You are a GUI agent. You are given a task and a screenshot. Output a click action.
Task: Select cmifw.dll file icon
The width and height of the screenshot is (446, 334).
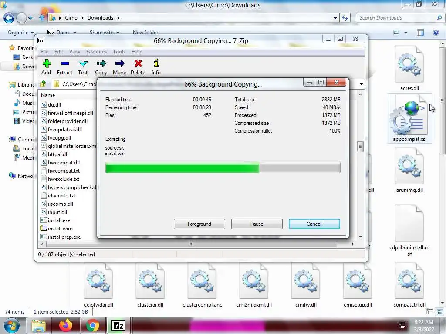point(306,285)
